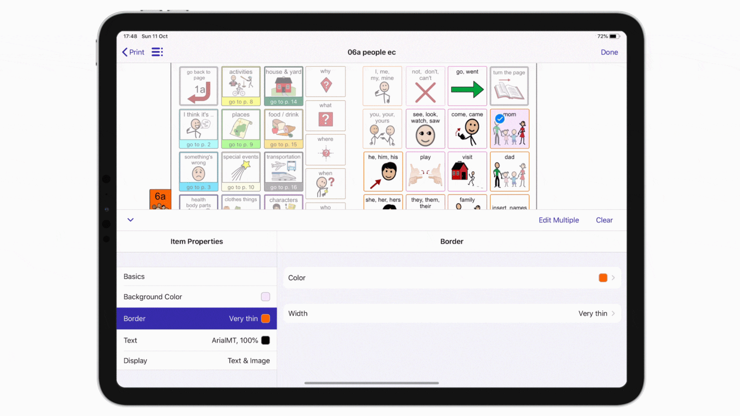Select the 'see, look, watch, saw' icon

click(425, 129)
